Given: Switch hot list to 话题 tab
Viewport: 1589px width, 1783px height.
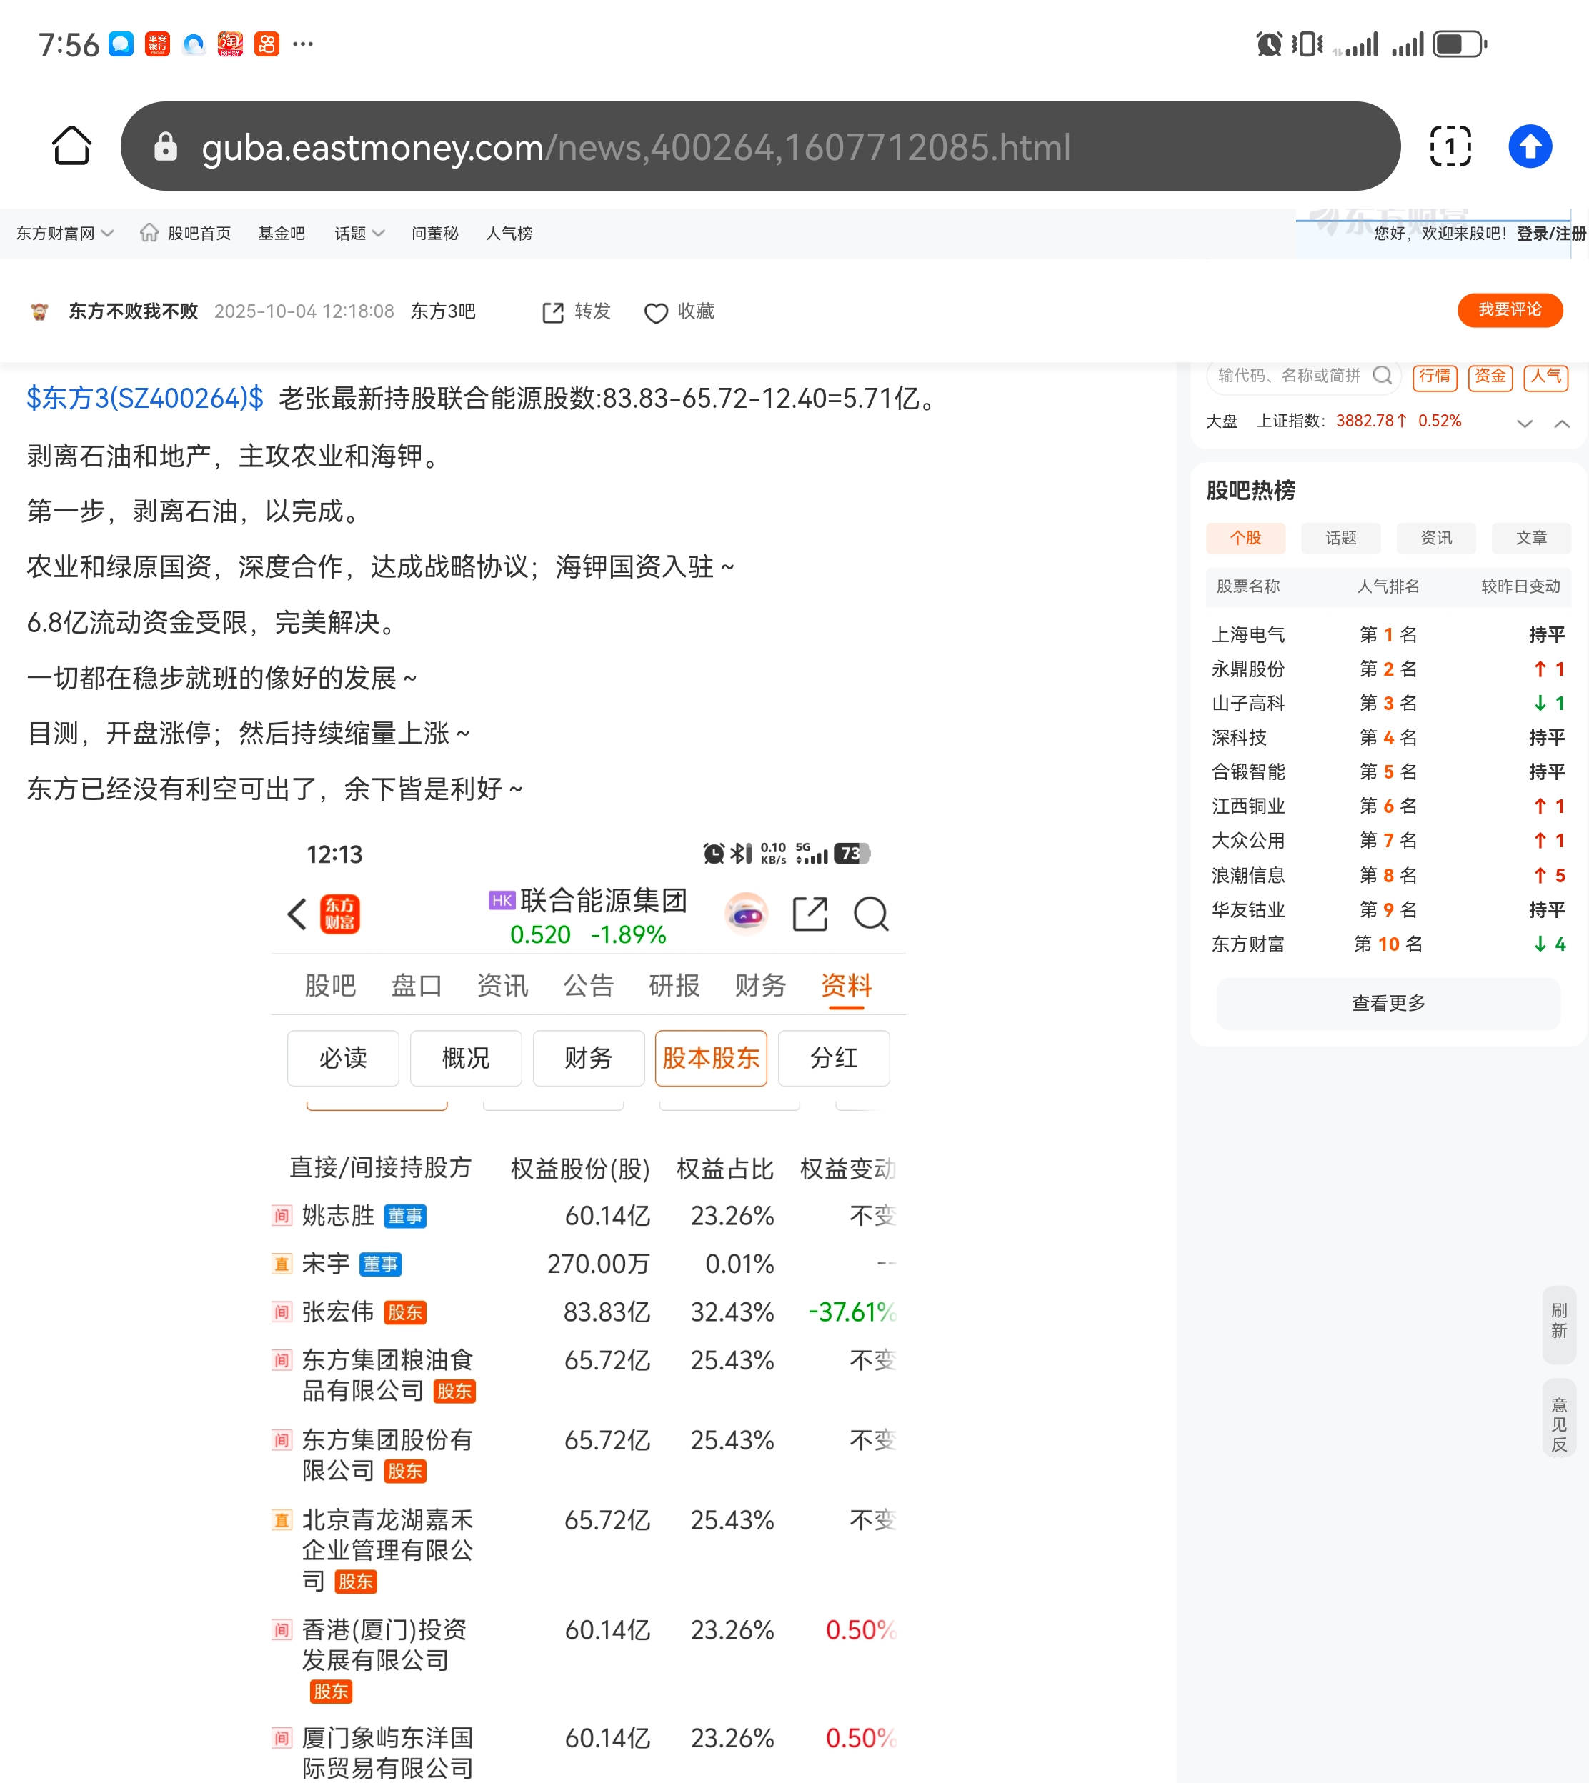Looking at the screenshot, I should 1340,538.
